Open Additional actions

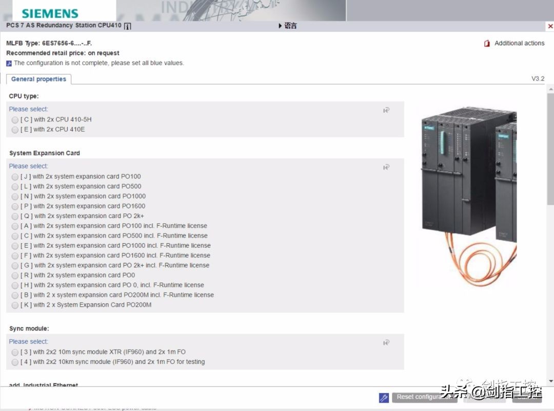point(519,43)
